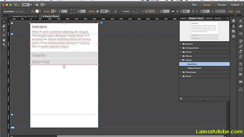This screenshot has height=137, width=244.
Task: Select the Zoom magnifier tool
Action: [4, 45]
